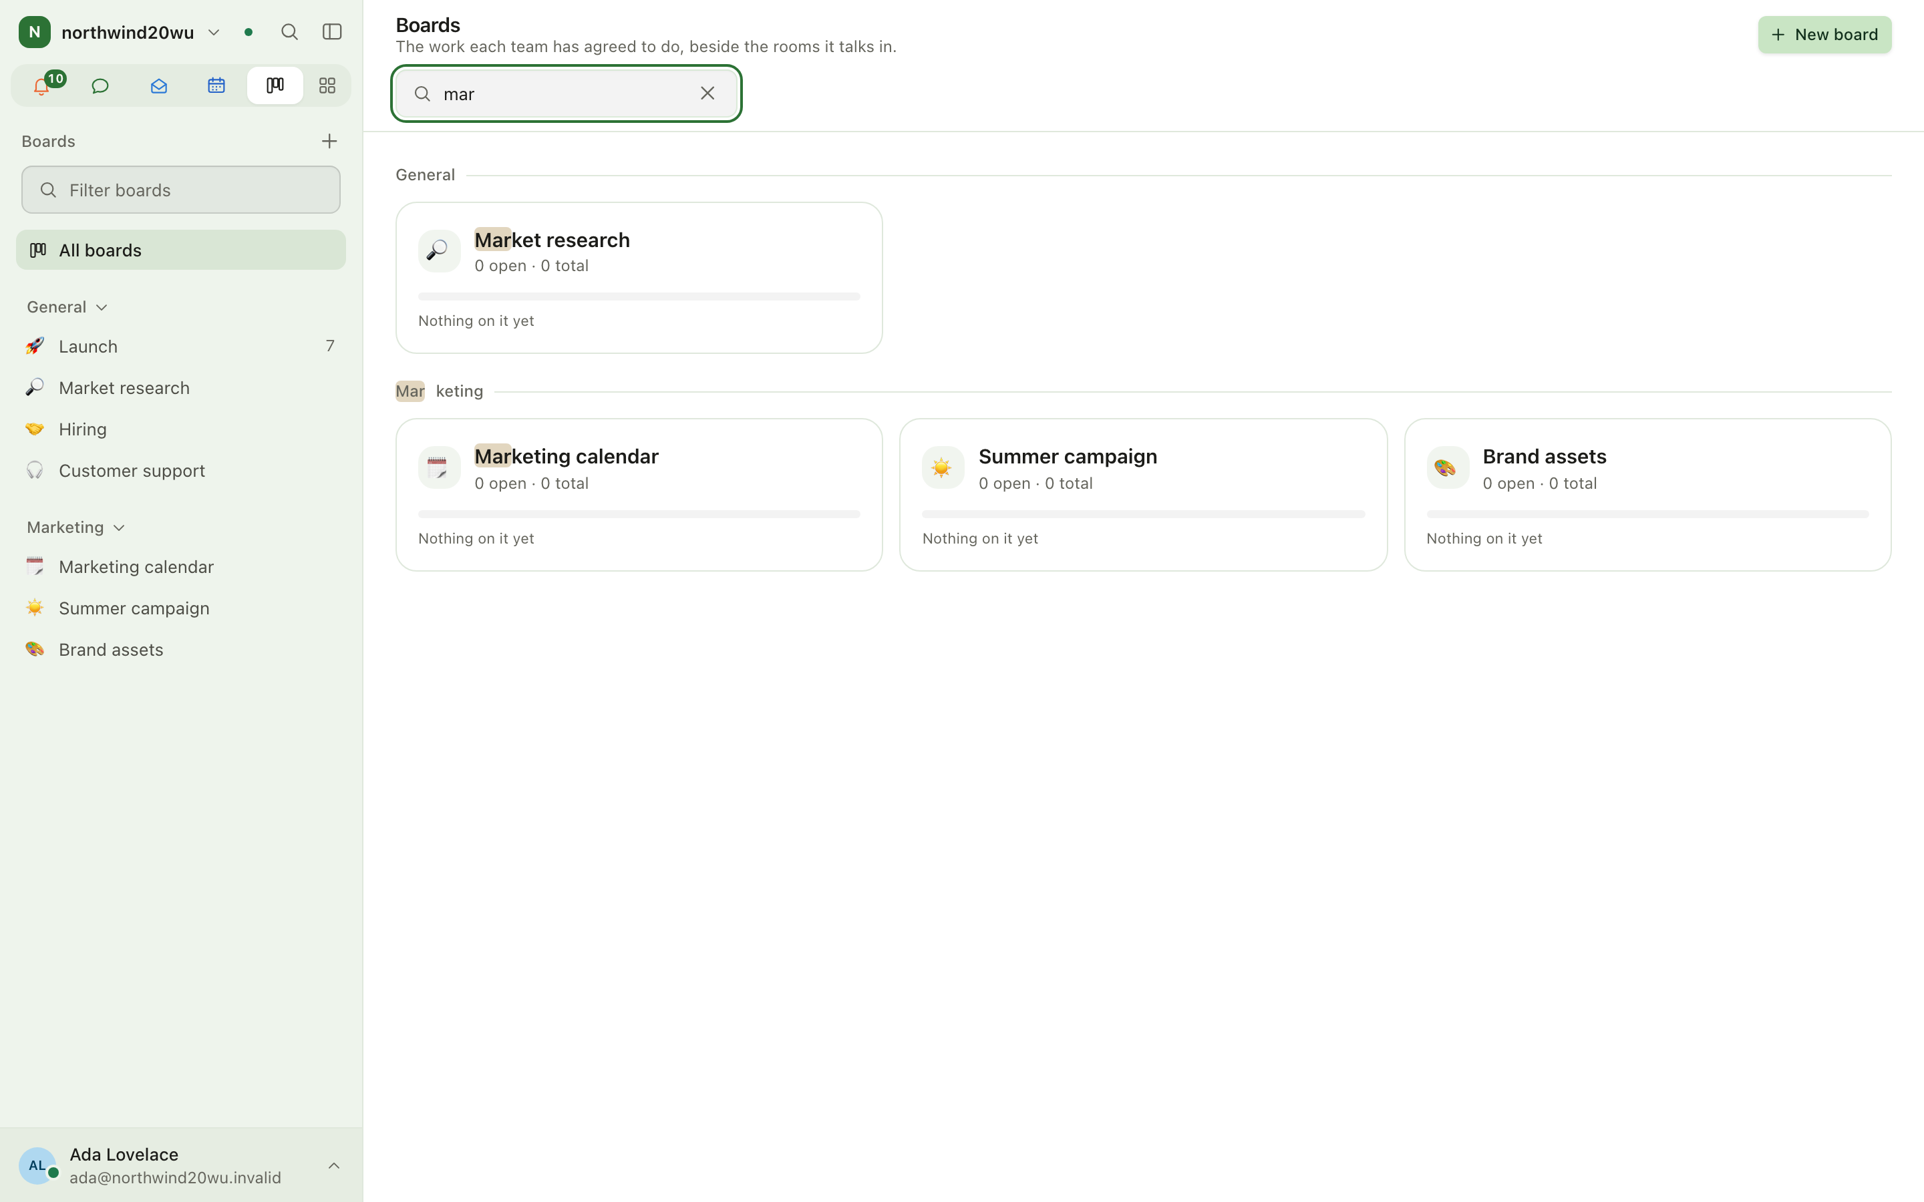Clear the 'mar' search with X
Viewport: 1924px width, 1202px height.
pyautogui.click(x=707, y=93)
